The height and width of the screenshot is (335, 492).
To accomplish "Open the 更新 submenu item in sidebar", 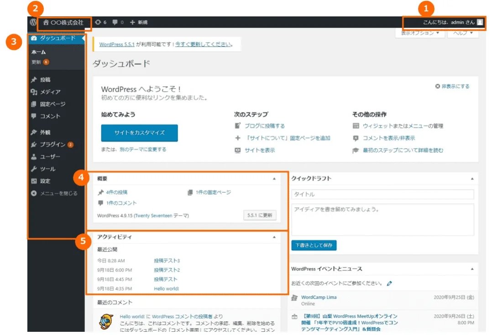I will click(36, 62).
